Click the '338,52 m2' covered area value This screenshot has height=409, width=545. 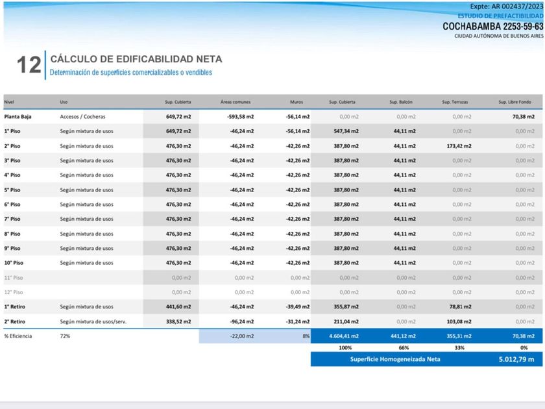tap(178, 322)
